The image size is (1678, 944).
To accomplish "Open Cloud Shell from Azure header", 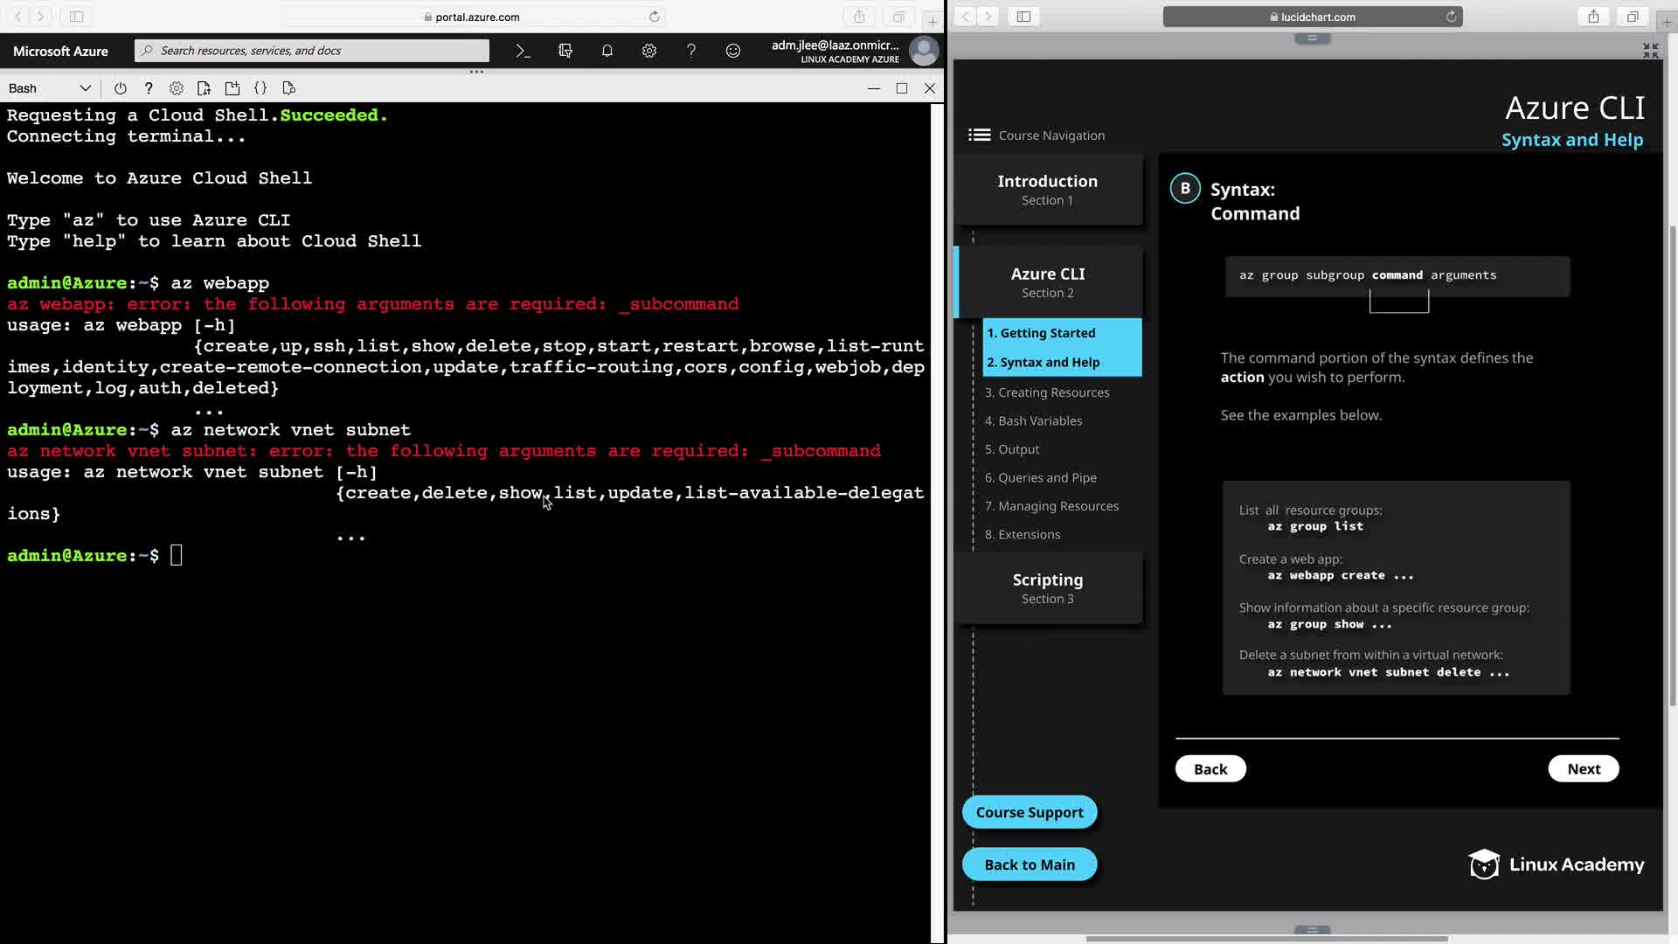I will click(523, 51).
